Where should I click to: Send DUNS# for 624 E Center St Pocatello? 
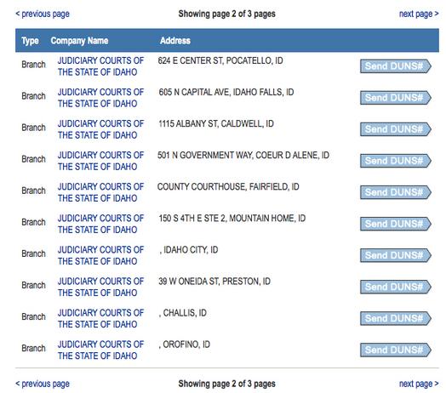click(396, 66)
